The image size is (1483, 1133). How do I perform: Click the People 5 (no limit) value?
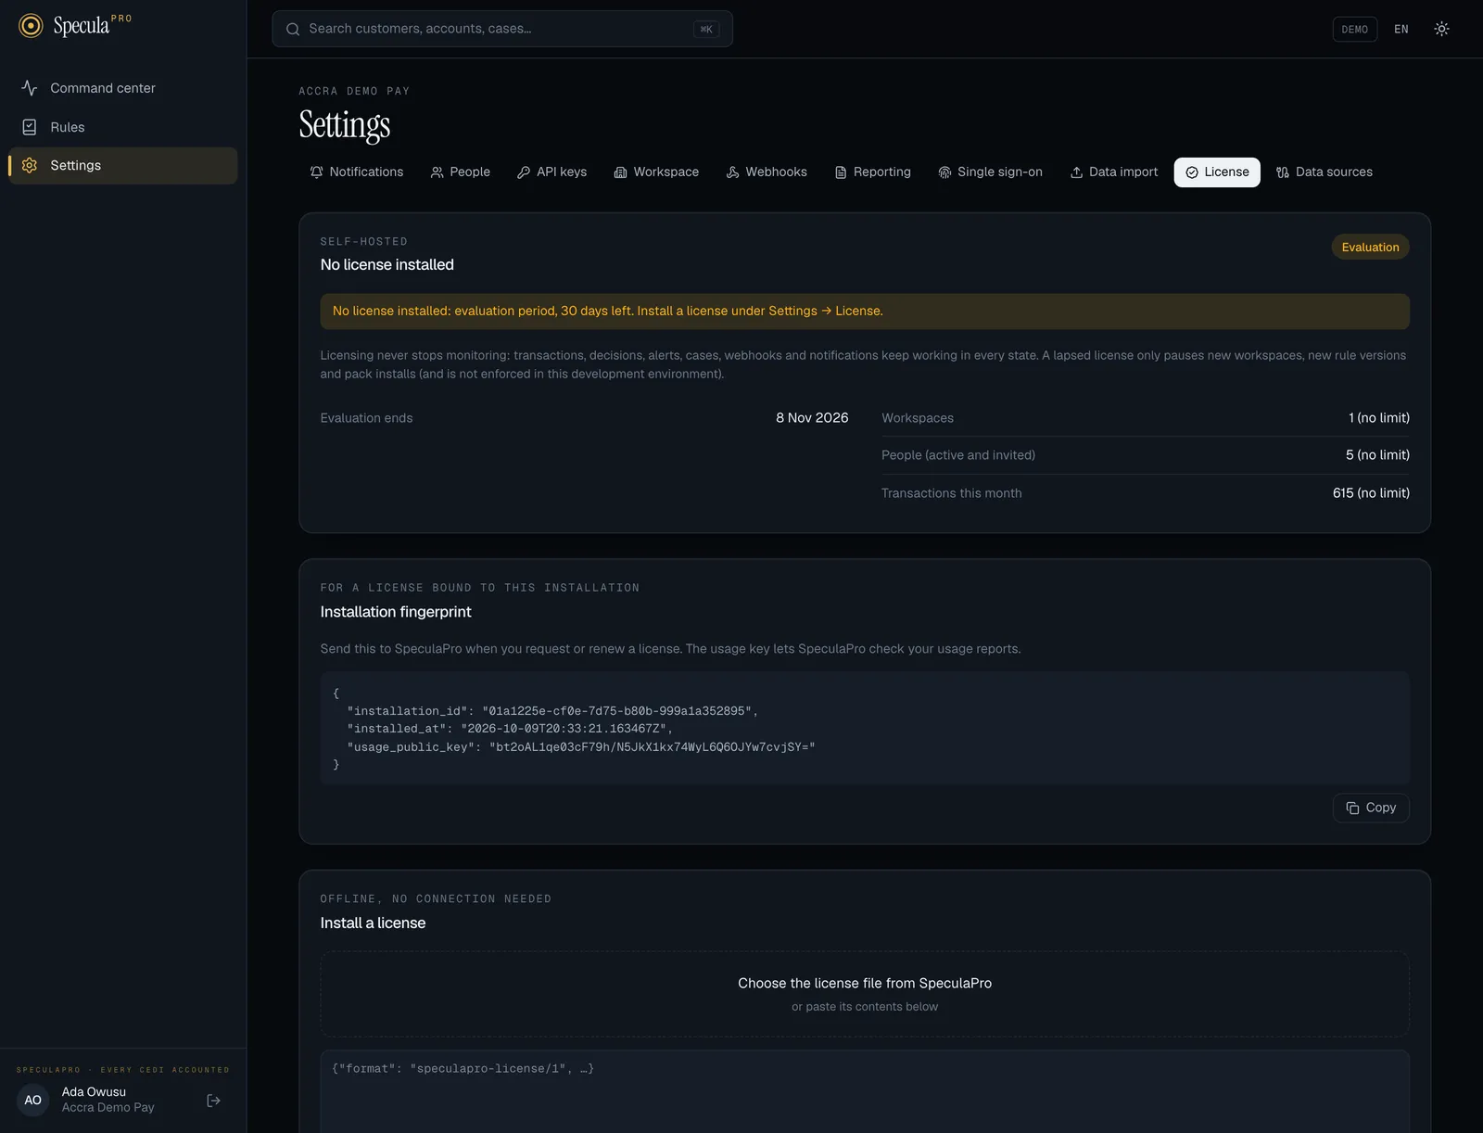tap(1377, 455)
